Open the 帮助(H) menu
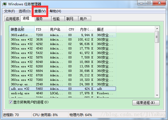168x120 pixels. (x=55, y=11)
